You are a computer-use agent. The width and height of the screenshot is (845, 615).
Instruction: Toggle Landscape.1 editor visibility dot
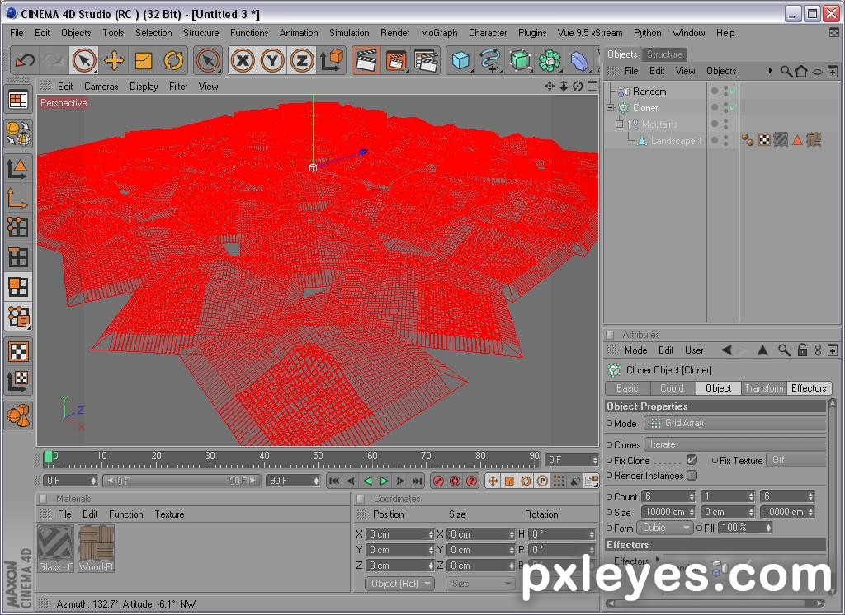click(725, 138)
